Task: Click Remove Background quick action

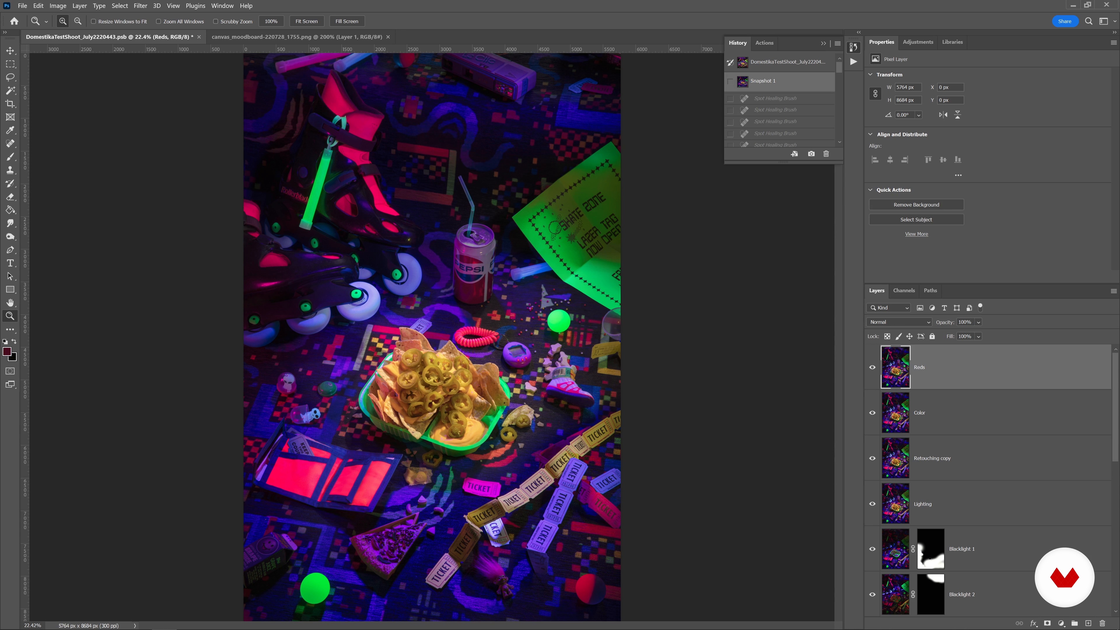Action: 916,205
